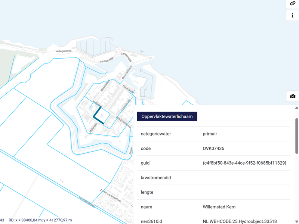Click the details panel scrollbar thumb

(x=297, y=136)
